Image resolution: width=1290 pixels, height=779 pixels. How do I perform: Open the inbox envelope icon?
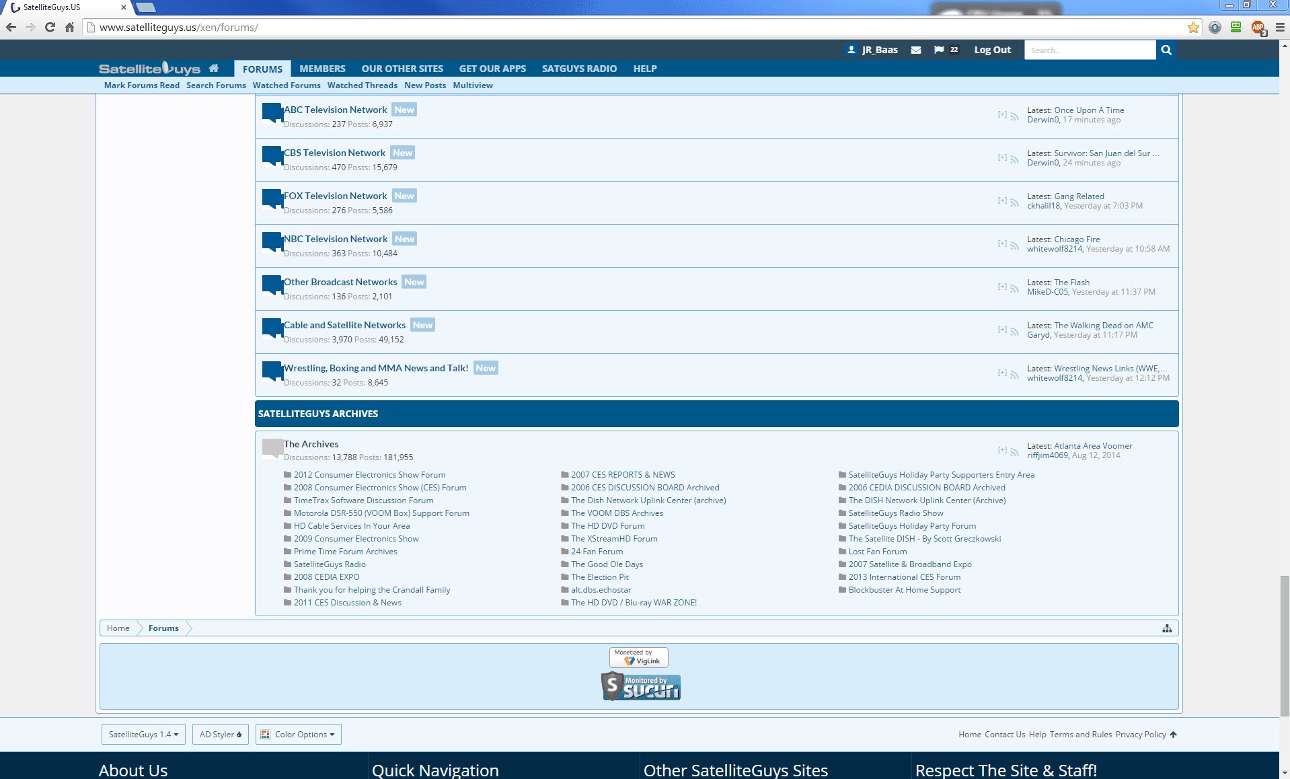coord(916,50)
